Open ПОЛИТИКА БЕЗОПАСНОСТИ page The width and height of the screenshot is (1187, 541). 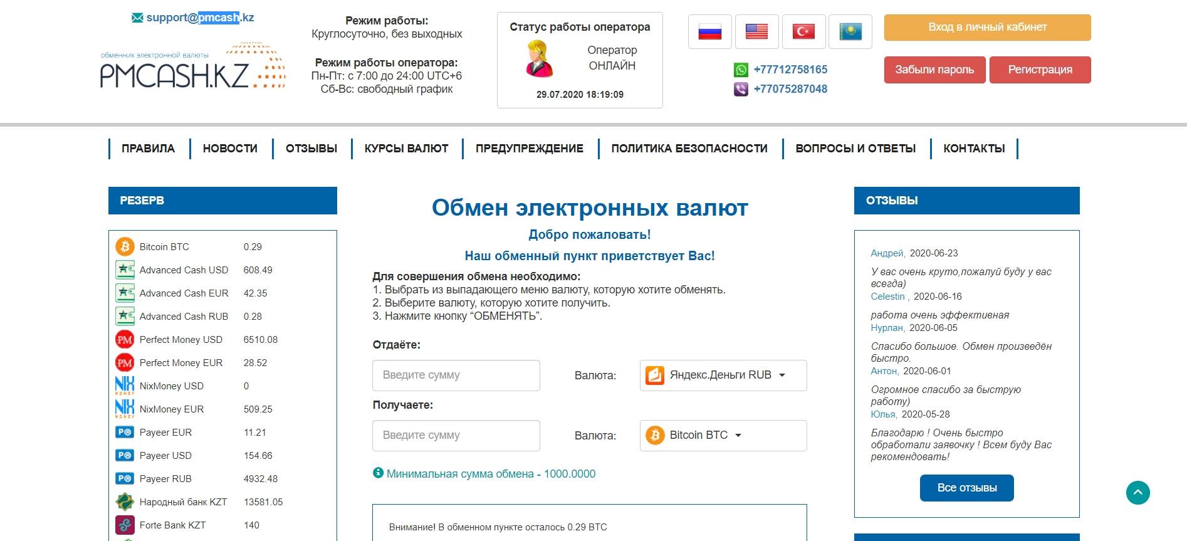tap(689, 149)
